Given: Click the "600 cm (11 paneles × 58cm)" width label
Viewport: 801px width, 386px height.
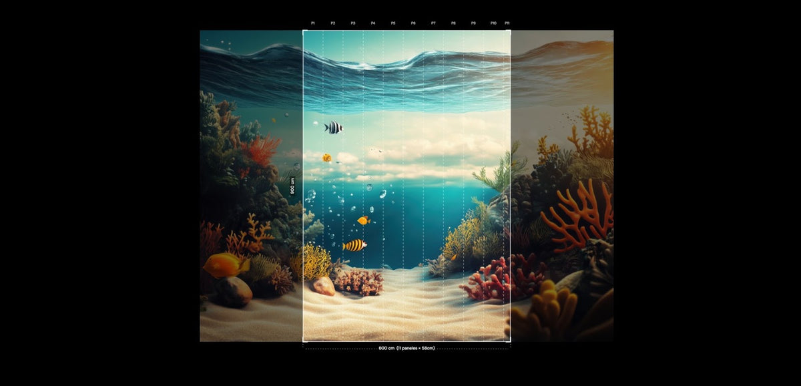Looking at the screenshot, I should pyautogui.click(x=407, y=348).
